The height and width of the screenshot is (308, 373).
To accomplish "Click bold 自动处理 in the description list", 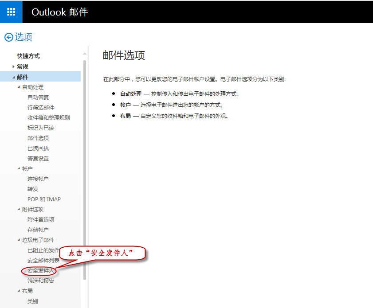I will pyautogui.click(x=131, y=94).
